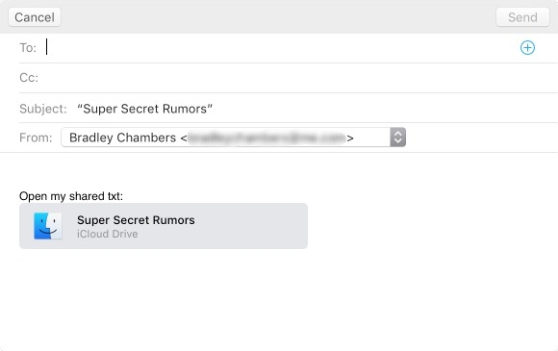Focus the To recipient field

tap(278, 48)
